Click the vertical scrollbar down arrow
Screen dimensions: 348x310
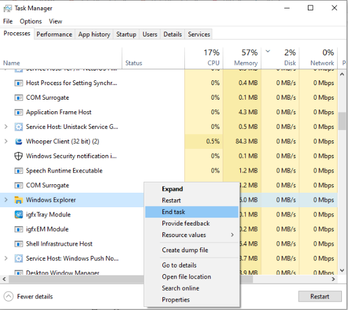(x=342, y=270)
